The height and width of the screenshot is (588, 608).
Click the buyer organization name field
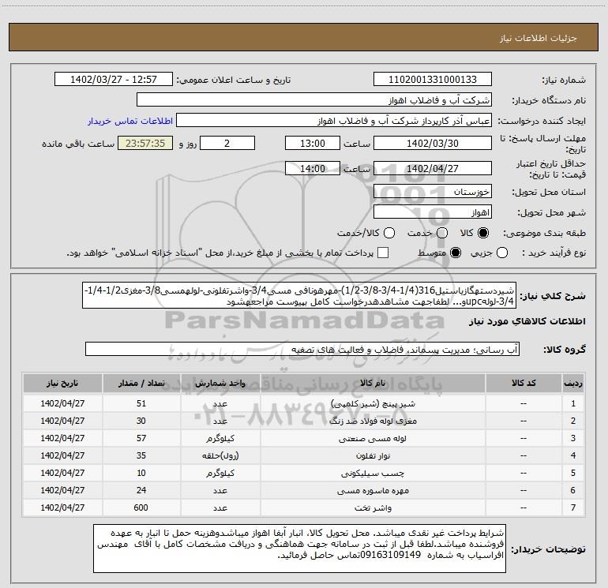(x=314, y=99)
